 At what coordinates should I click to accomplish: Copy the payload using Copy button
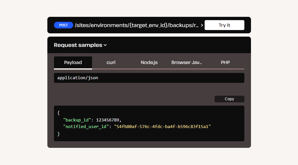point(229,99)
